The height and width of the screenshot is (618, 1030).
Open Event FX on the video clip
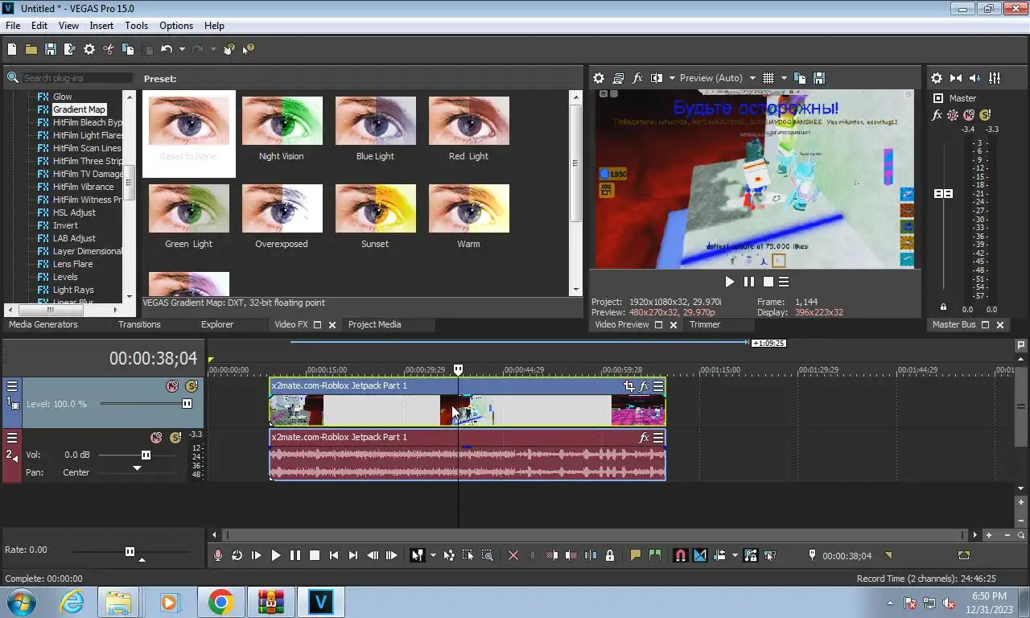coord(644,386)
